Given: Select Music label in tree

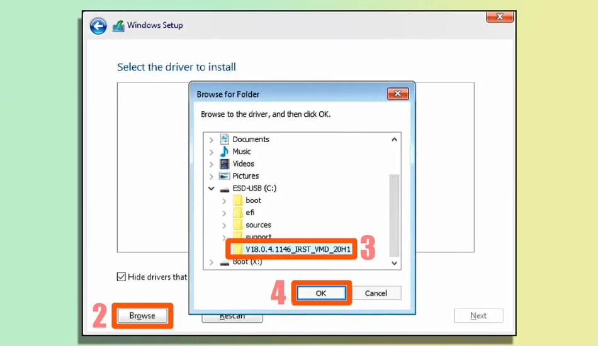Looking at the screenshot, I should pyautogui.click(x=242, y=151).
